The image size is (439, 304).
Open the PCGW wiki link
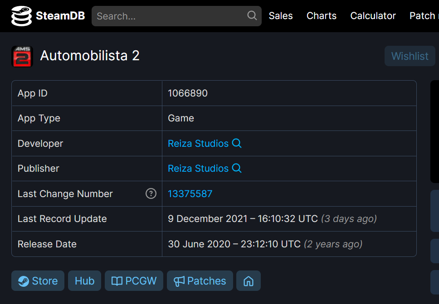[134, 281]
